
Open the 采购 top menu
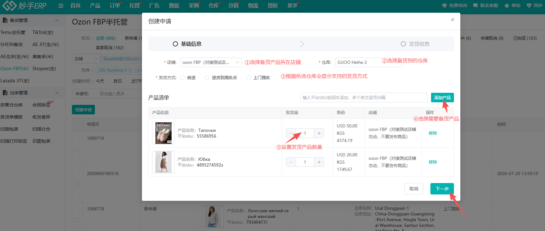194,5
